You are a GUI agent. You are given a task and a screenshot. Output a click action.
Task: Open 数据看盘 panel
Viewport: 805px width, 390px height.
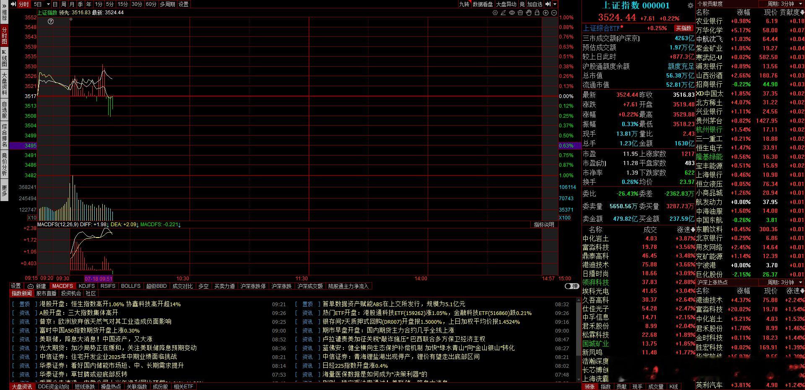coord(483,4)
